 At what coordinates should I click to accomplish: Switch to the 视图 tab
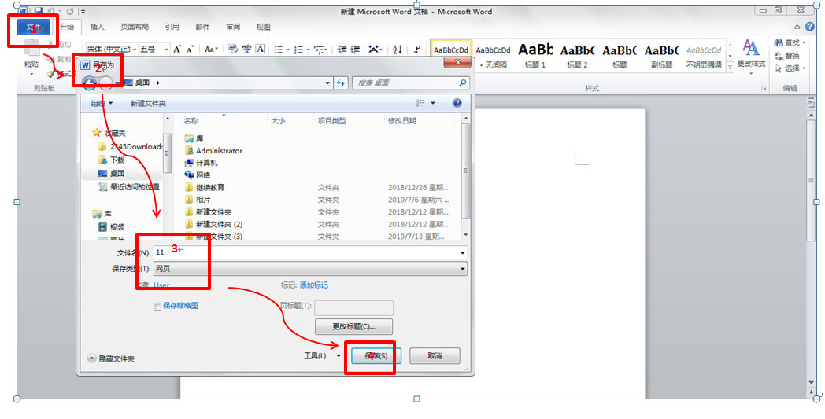coord(263,27)
